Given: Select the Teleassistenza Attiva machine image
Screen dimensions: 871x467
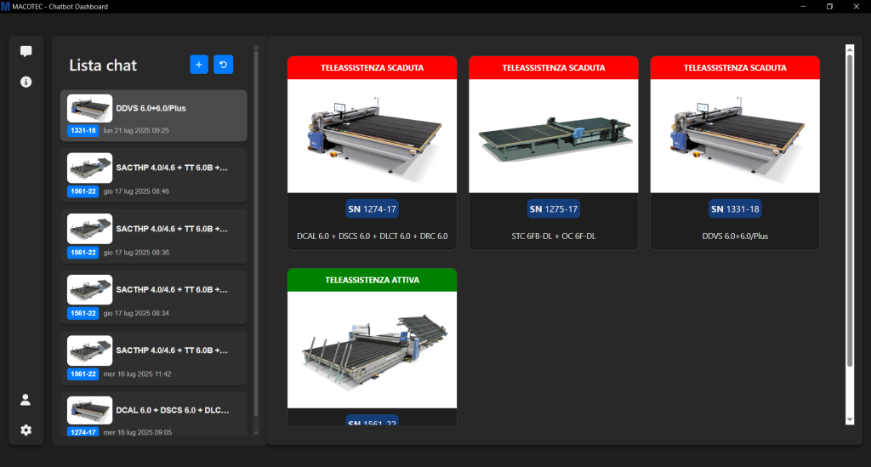Looking at the screenshot, I should click(x=373, y=350).
